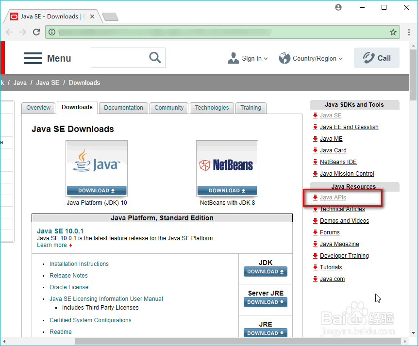This screenshot has height=346, width=418.
Task: Open a new browser tab
Action: 110,16
